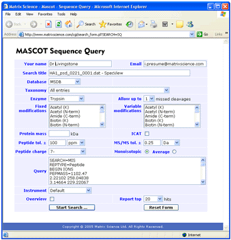Click the MS/MS tol. value field
The width and height of the screenshot is (231, 240).
point(152,143)
